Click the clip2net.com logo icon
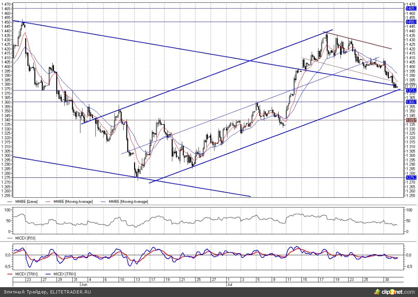This screenshot has width=418, height=297. click(x=377, y=292)
